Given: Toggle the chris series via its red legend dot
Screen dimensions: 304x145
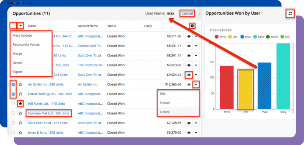Looking at the screenshot, I should 217,37.
